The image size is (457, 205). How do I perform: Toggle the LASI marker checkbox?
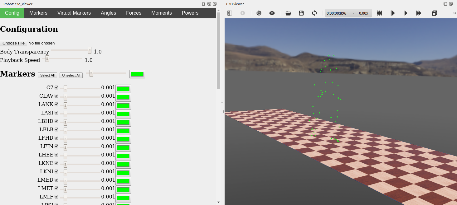point(56,113)
